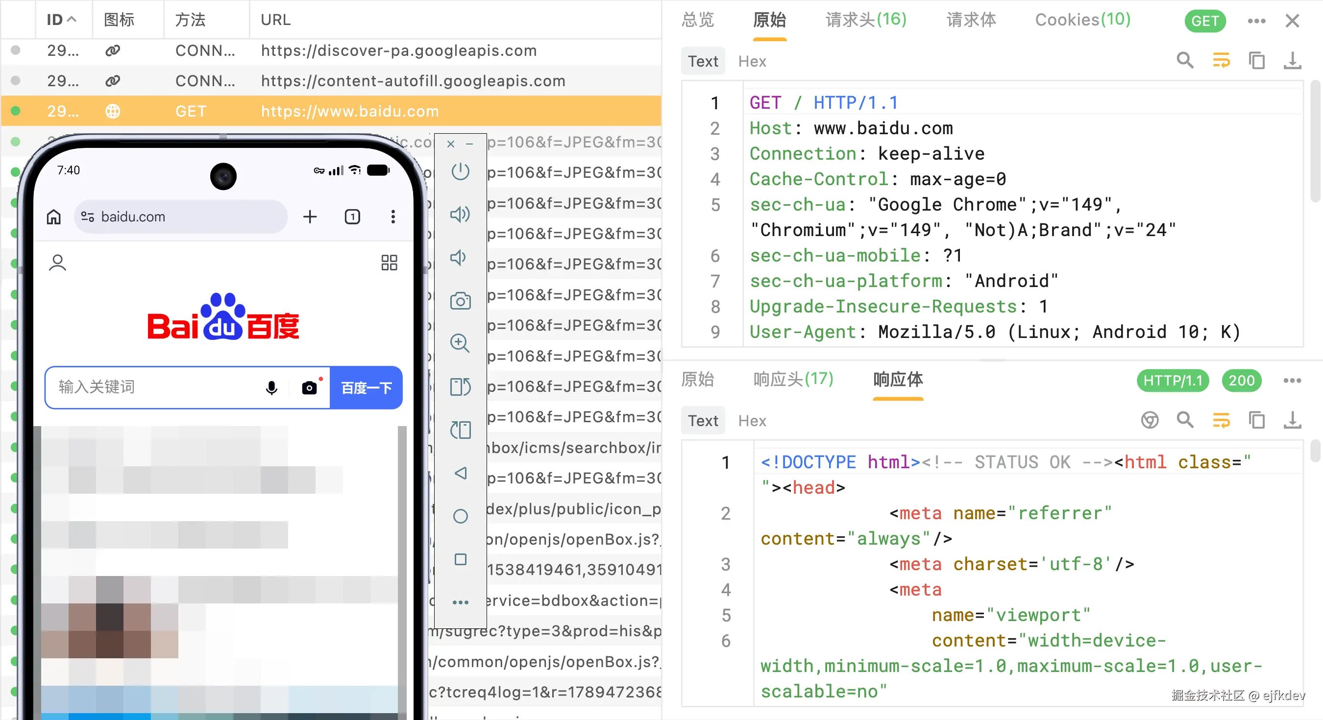Open Chrome's three-dot menu in phone
Image resolution: width=1323 pixels, height=720 pixels.
393,216
